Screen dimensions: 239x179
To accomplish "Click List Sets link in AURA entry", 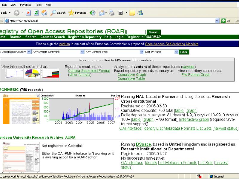I will click(x=206, y=163).
